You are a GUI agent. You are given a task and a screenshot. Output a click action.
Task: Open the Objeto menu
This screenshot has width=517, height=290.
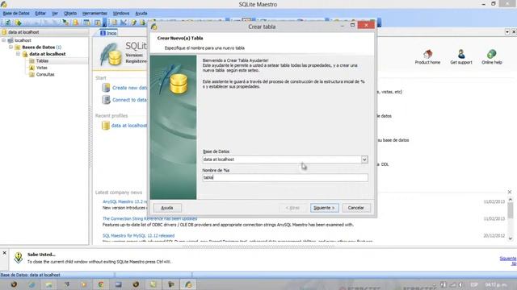(x=70, y=13)
